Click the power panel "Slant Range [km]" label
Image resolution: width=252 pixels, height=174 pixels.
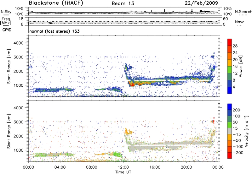(x=9, y=66)
